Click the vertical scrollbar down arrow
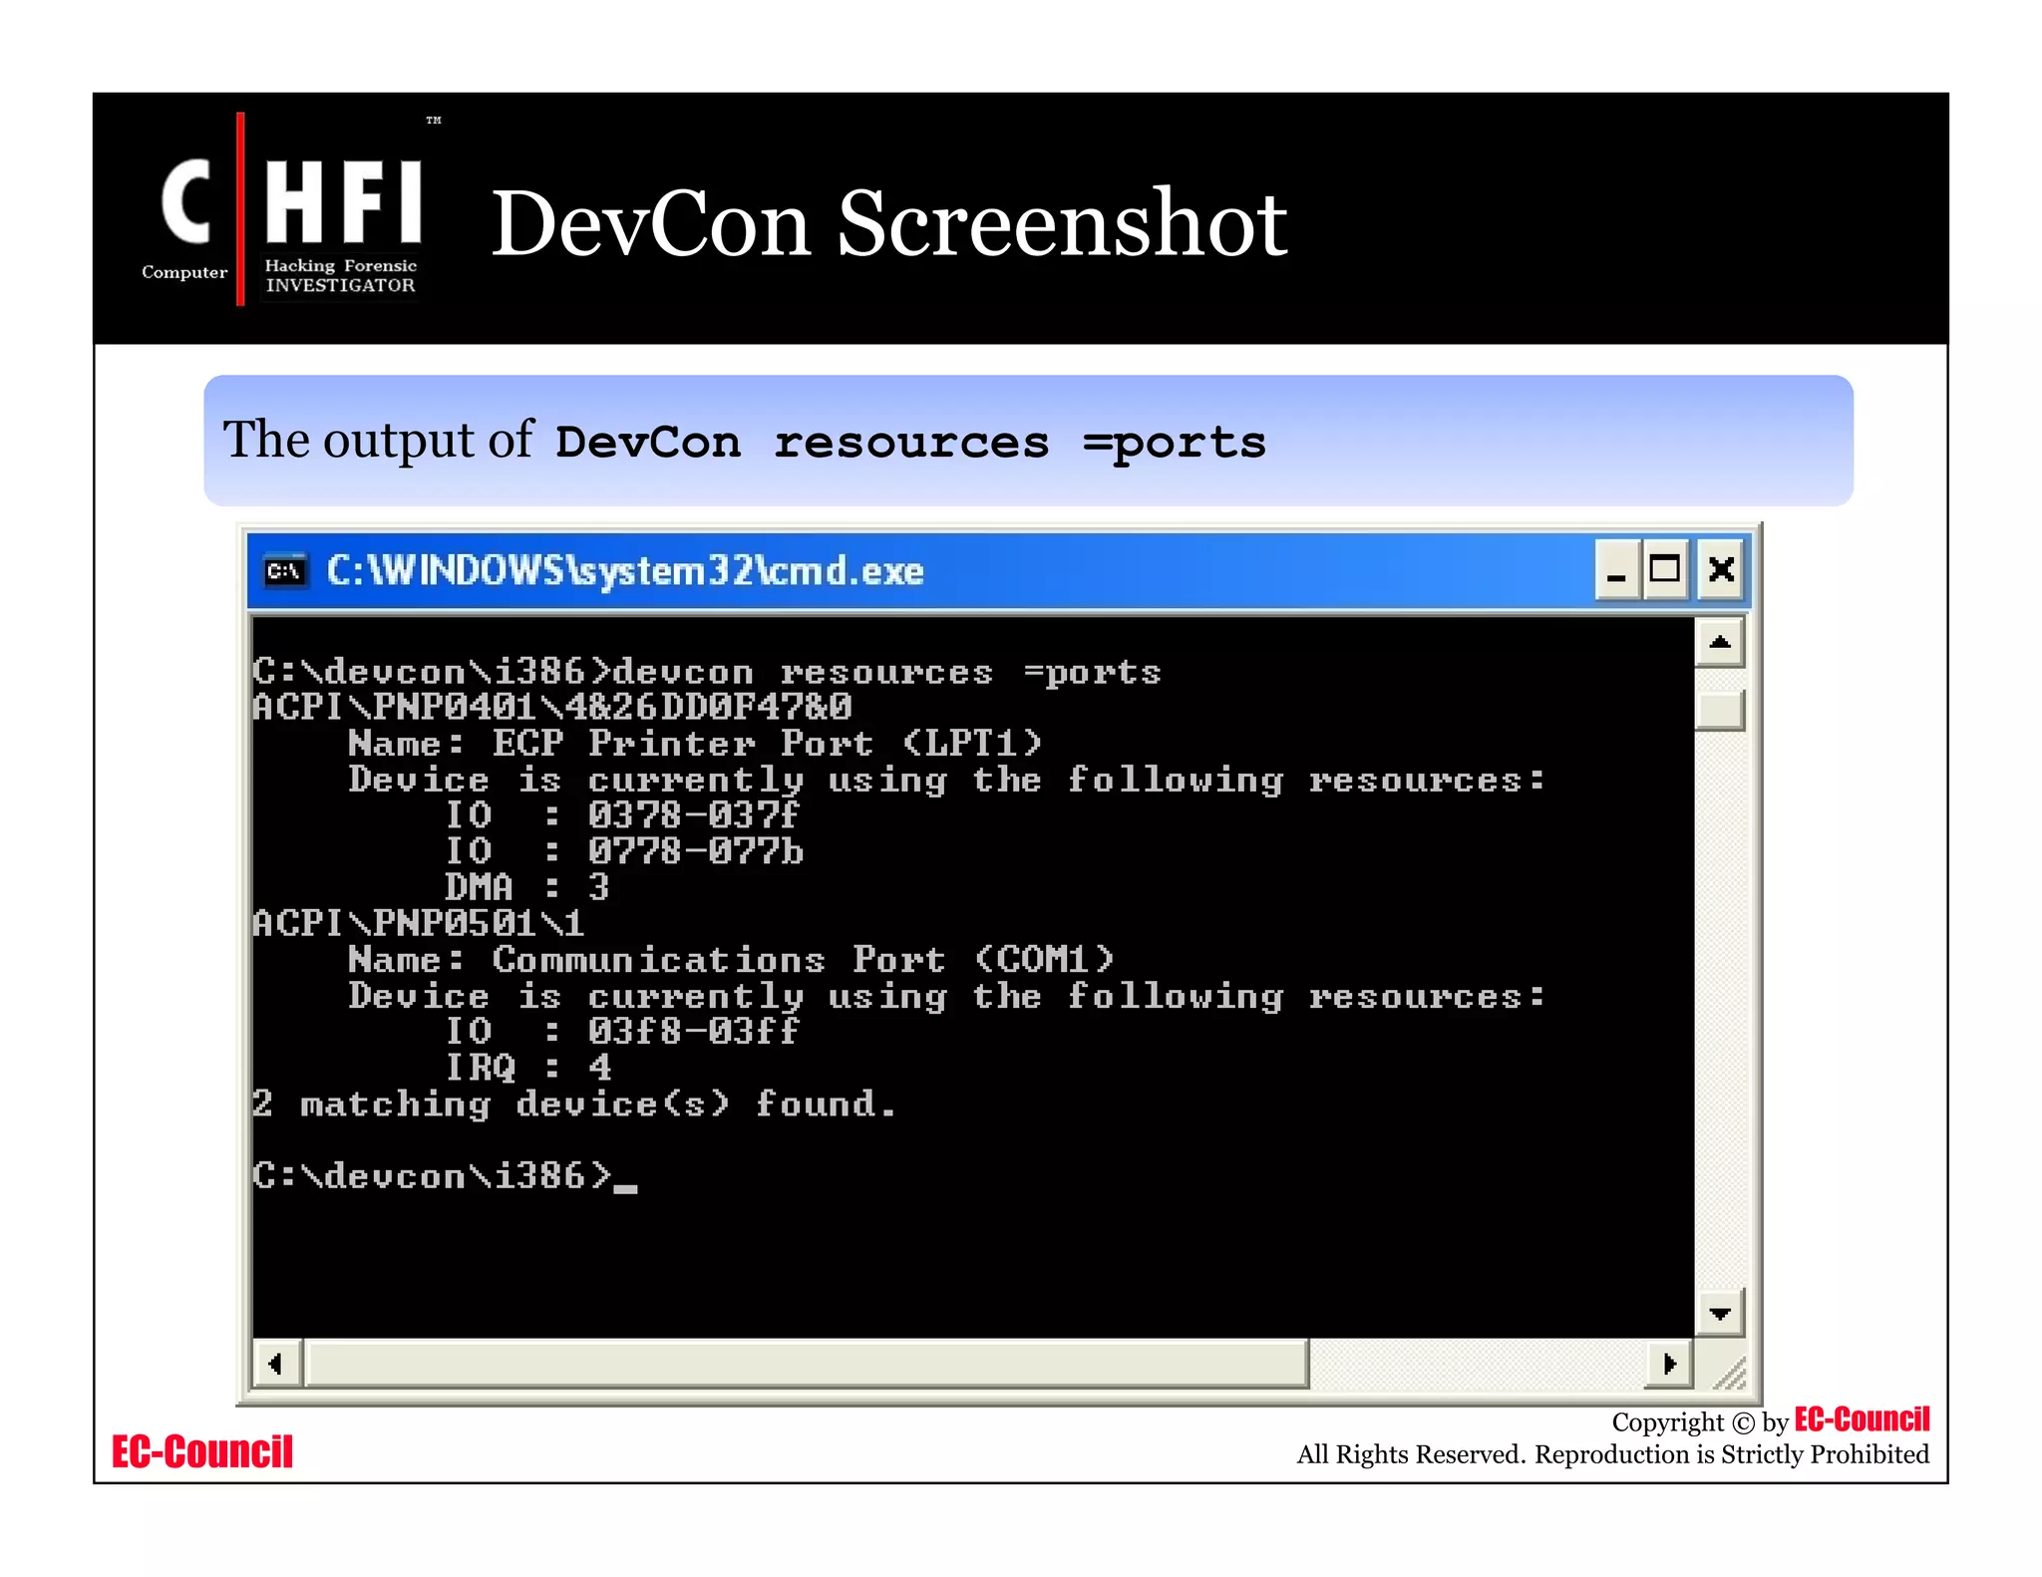The image size is (2042, 1577). click(x=1720, y=1313)
